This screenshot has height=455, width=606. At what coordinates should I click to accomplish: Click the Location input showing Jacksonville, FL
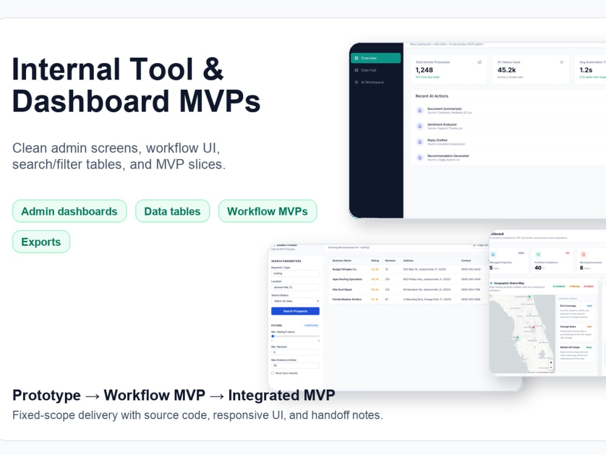[x=295, y=288]
